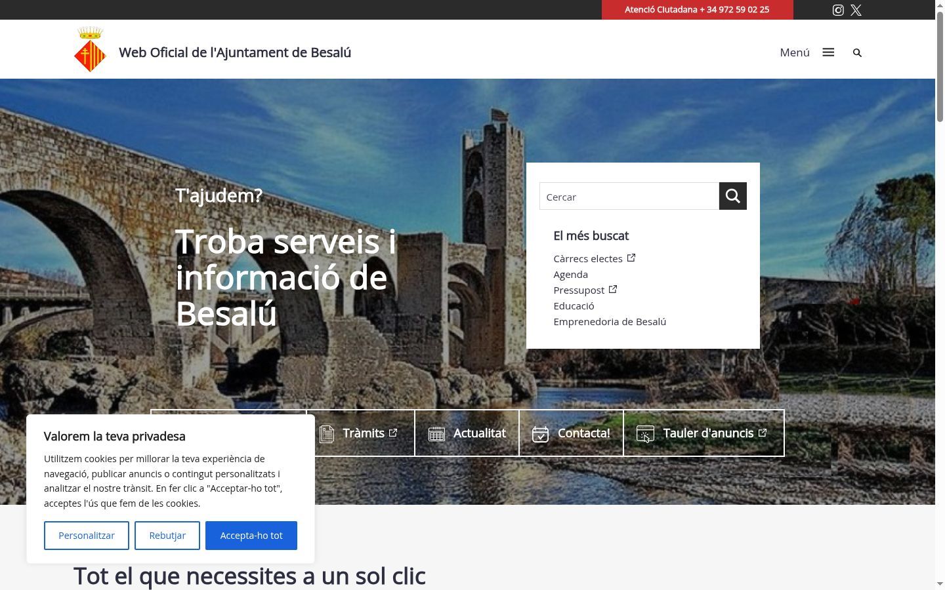Submit search with the black magnifier button

click(733, 196)
